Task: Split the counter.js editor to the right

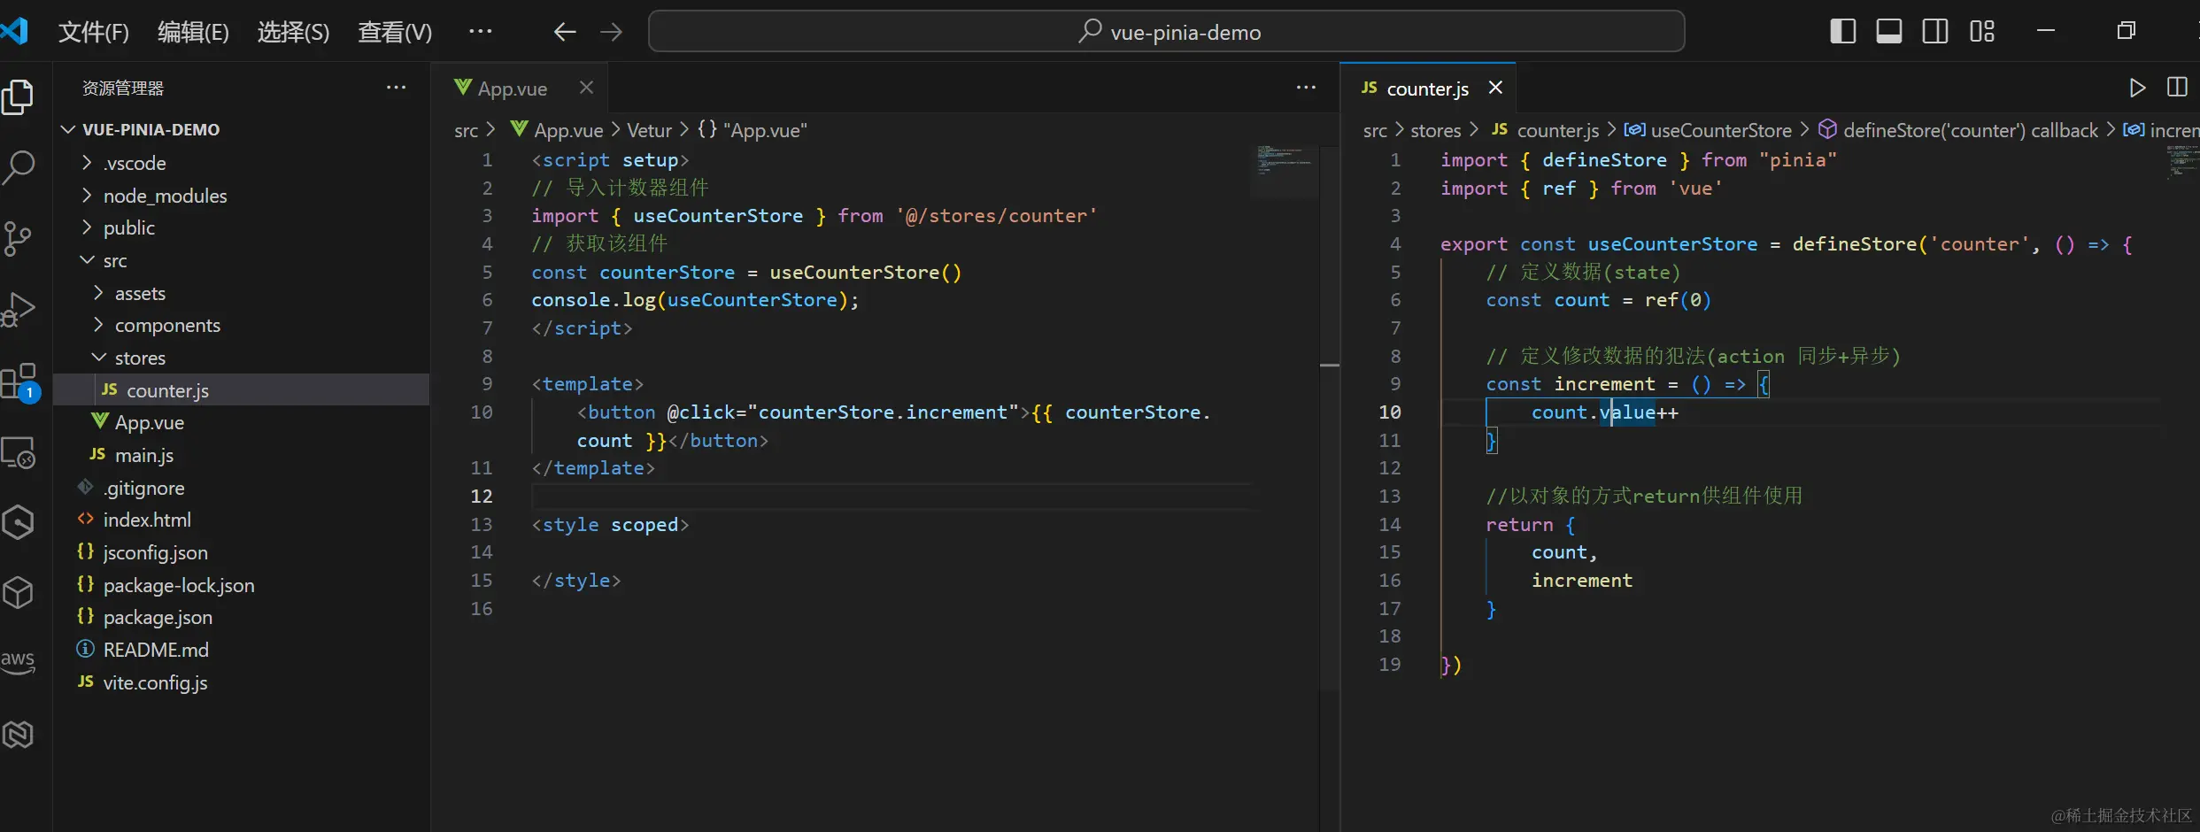Action: pos(2177,87)
